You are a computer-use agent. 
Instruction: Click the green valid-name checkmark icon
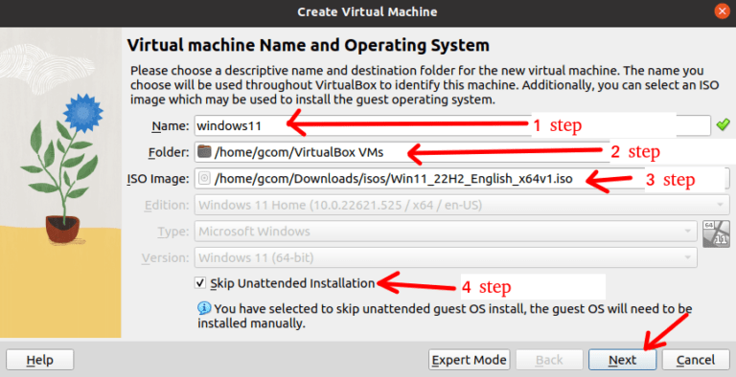tap(723, 124)
